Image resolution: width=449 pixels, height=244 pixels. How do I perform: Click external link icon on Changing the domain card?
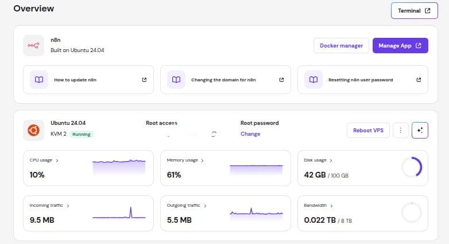(x=281, y=80)
